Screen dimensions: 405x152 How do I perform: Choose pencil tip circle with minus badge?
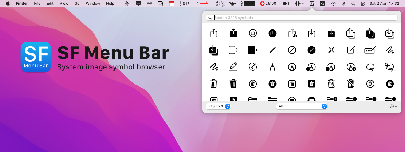pos(331,67)
